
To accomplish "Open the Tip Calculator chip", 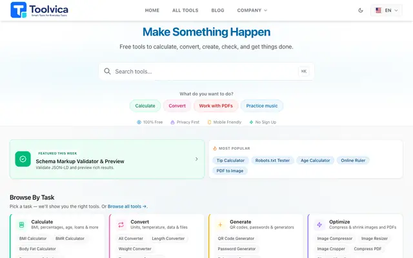I will coord(230,161).
